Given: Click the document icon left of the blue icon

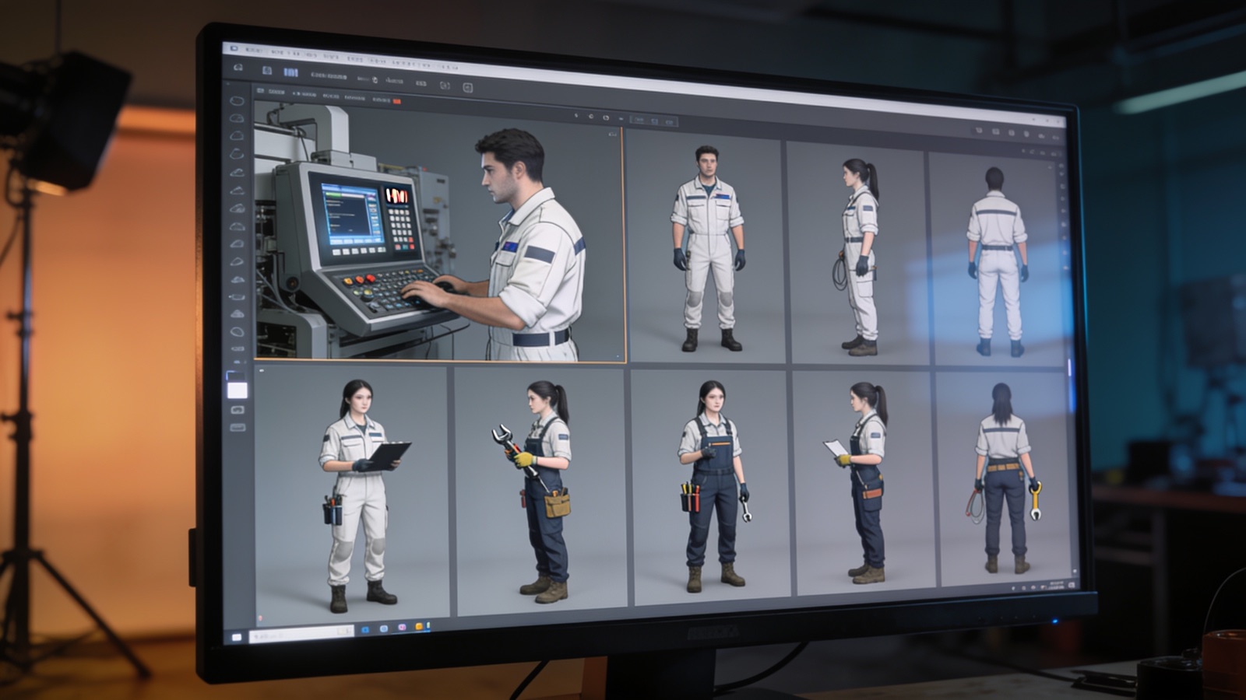Looking at the screenshot, I should pos(267,71).
